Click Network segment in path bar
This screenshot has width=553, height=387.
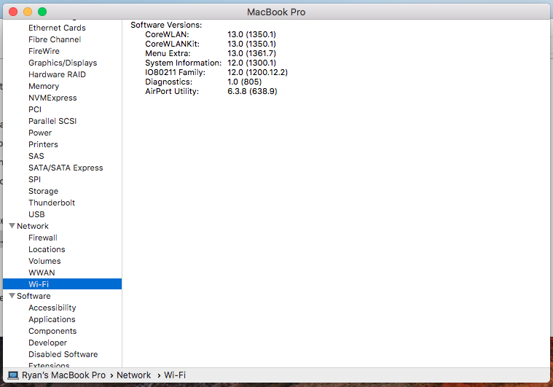pyautogui.click(x=133, y=375)
